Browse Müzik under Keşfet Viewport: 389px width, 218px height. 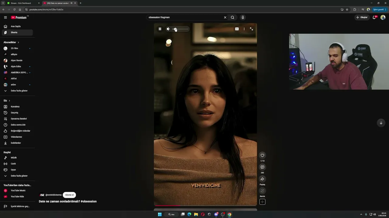pyautogui.click(x=17, y=158)
